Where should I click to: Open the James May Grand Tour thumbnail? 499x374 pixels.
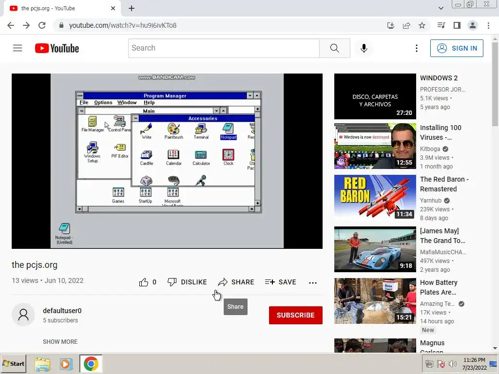pyautogui.click(x=375, y=249)
